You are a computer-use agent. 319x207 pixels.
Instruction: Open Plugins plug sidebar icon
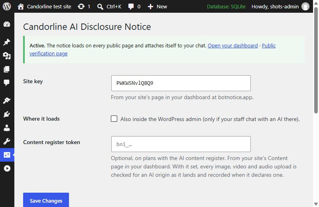[x=7, y=114]
